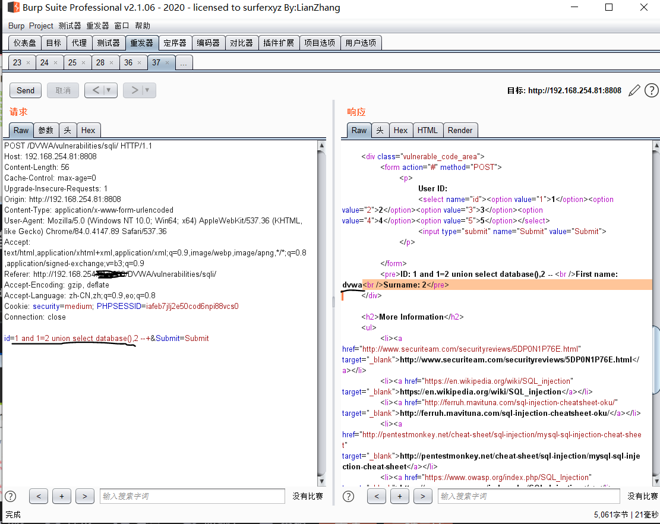Go to next request history arrow

[134, 90]
